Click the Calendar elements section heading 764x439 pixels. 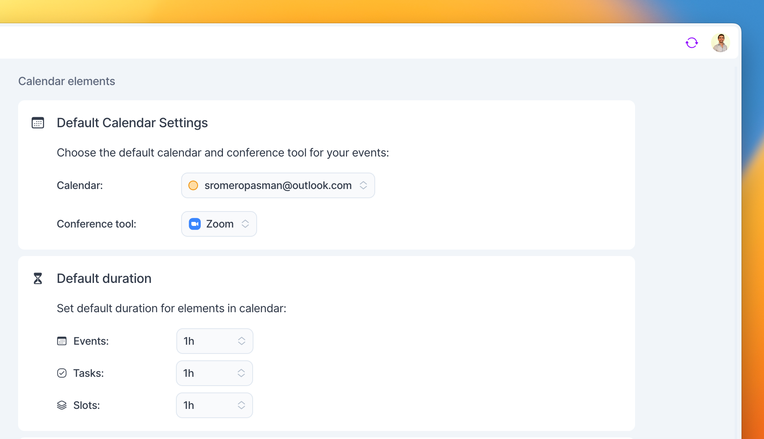pyautogui.click(x=67, y=81)
